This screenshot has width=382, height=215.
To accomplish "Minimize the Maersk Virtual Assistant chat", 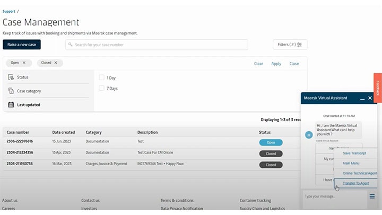I will pos(362,98).
